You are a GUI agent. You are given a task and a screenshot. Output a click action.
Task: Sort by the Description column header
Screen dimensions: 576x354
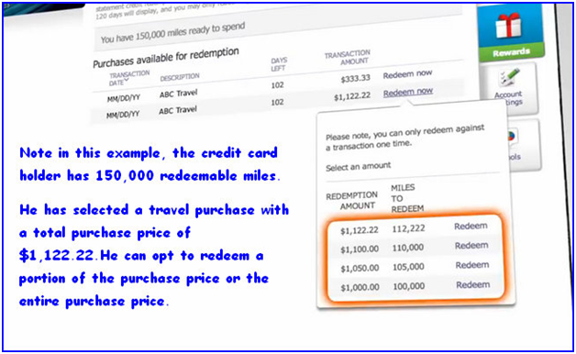[x=180, y=77]
